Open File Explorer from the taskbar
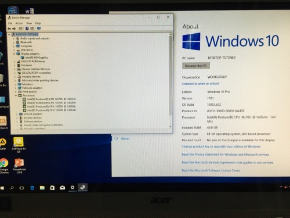This screenshot has height=218, width=290. (42, 188)
